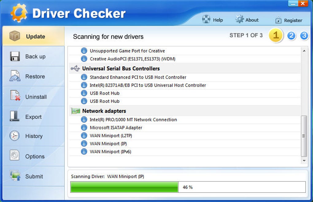Minimize the Driver Checker window
The image size is (313, 202).
click(x=293, y=3)
